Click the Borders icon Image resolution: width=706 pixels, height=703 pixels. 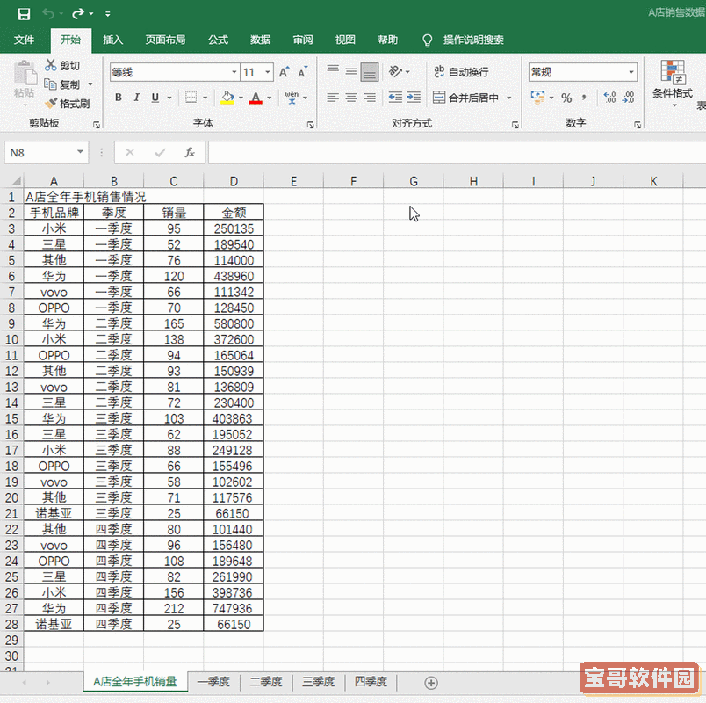click(x=191, y=98)
